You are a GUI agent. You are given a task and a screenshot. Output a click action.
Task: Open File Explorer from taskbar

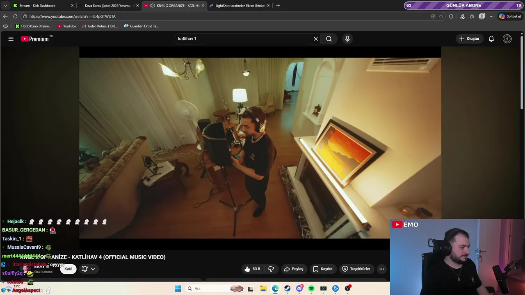coord(263,288)
